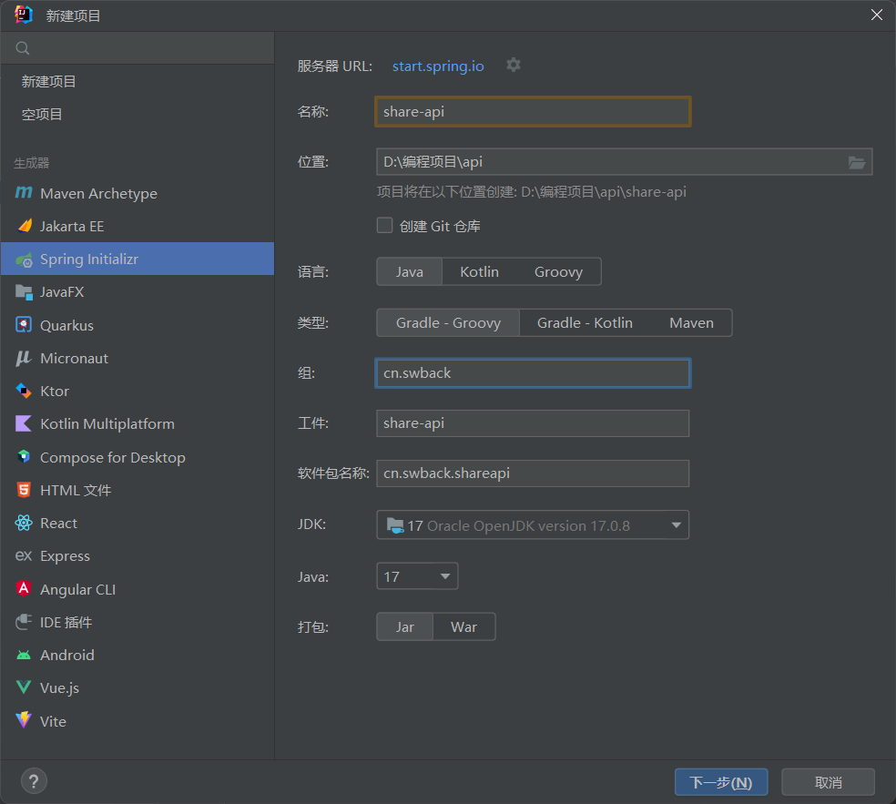Open the start.spring.io server link
896x804 pixels.
[x=438, y=66]
